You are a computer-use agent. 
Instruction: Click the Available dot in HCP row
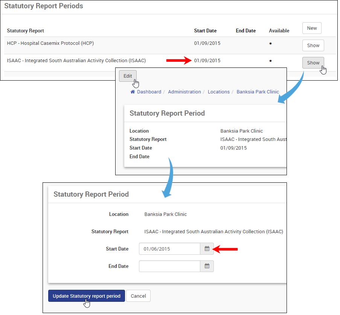click(x=270, y=43)
